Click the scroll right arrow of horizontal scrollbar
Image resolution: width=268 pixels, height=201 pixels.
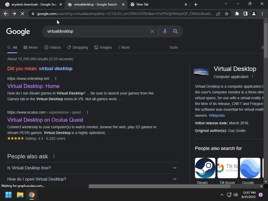click(261, 186)
